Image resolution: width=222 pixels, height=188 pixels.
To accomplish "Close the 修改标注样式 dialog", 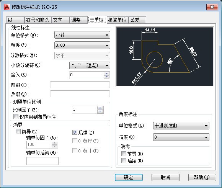I will pos(212,7).
